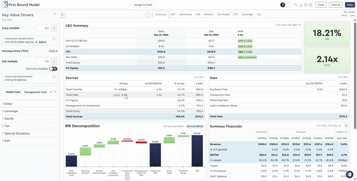Click the Term Tranche row label
The width and height of the screenshot is (357, 181).
coord(74,89)
